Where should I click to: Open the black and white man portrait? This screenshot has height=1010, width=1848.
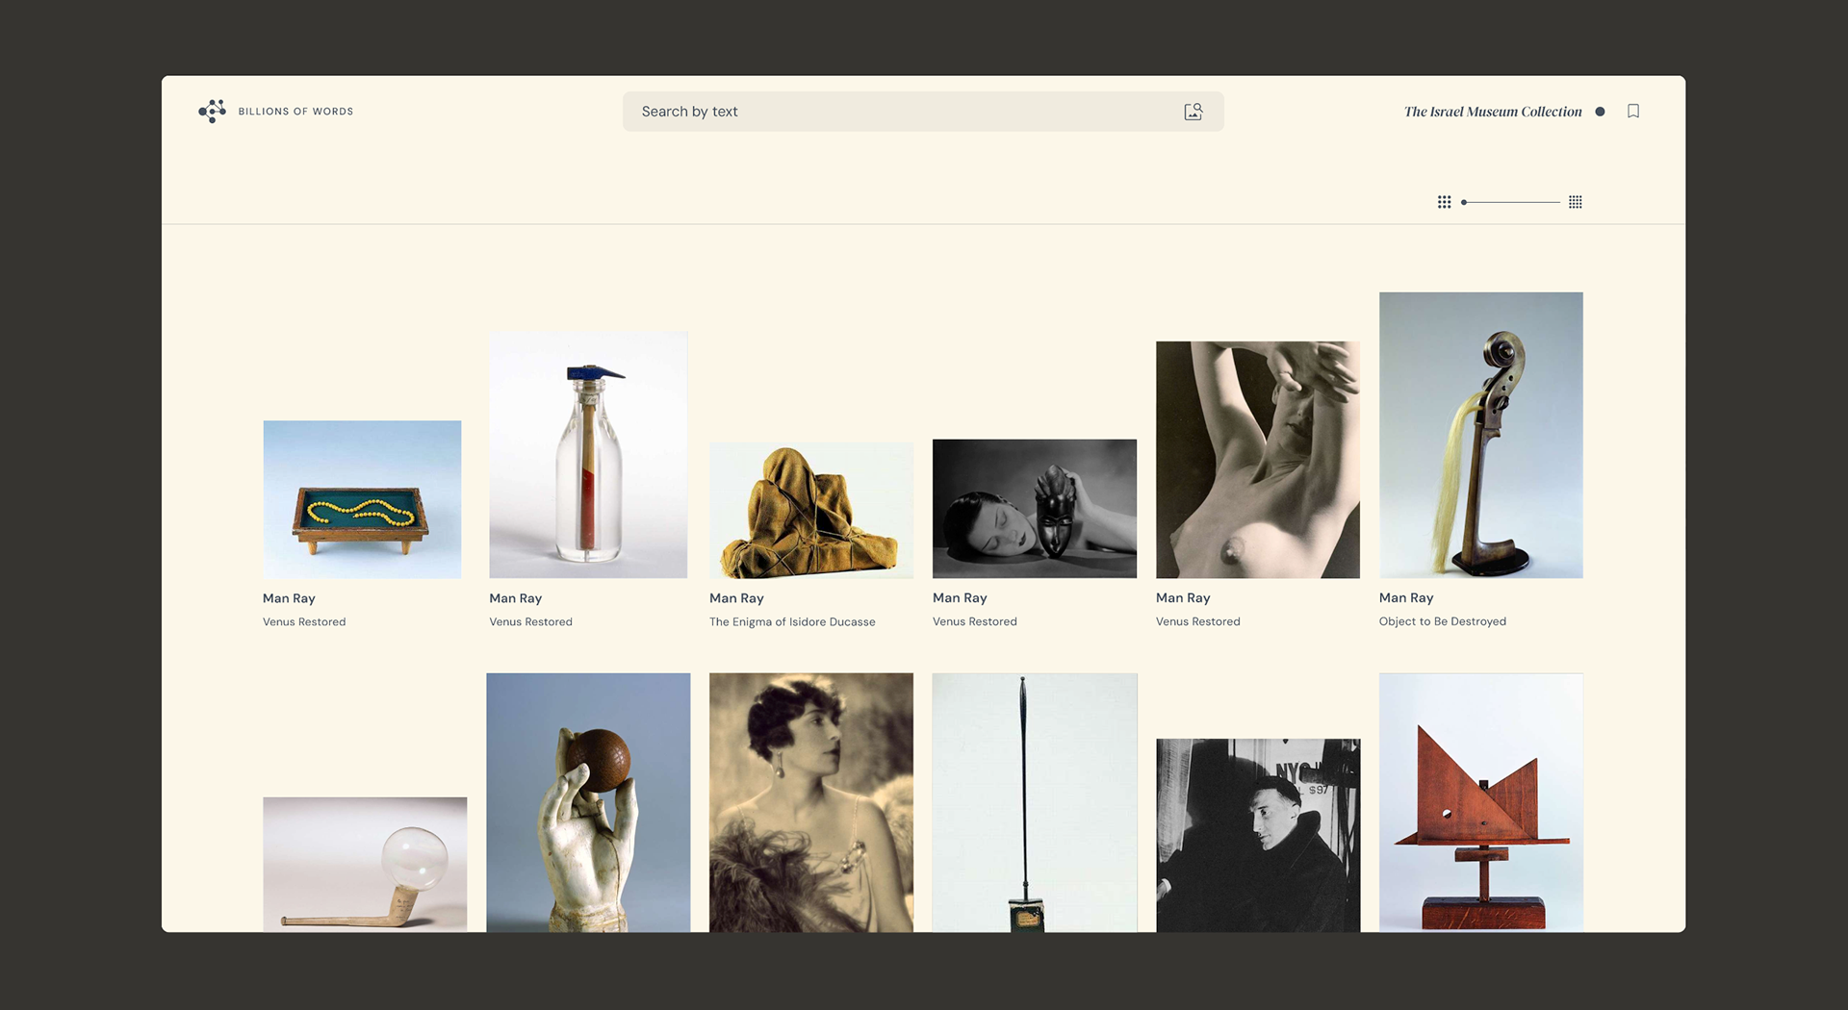pos(1258,835)
